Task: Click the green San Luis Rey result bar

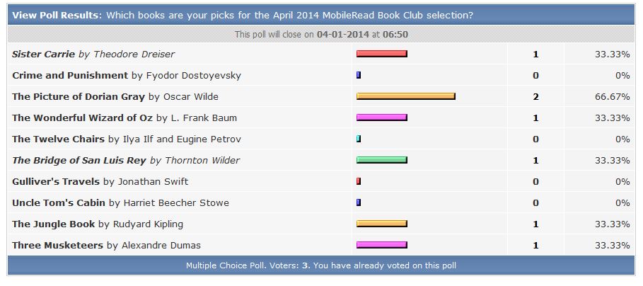Action: 381,160
